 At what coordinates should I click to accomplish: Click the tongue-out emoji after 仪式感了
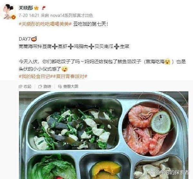click(65, 69)
